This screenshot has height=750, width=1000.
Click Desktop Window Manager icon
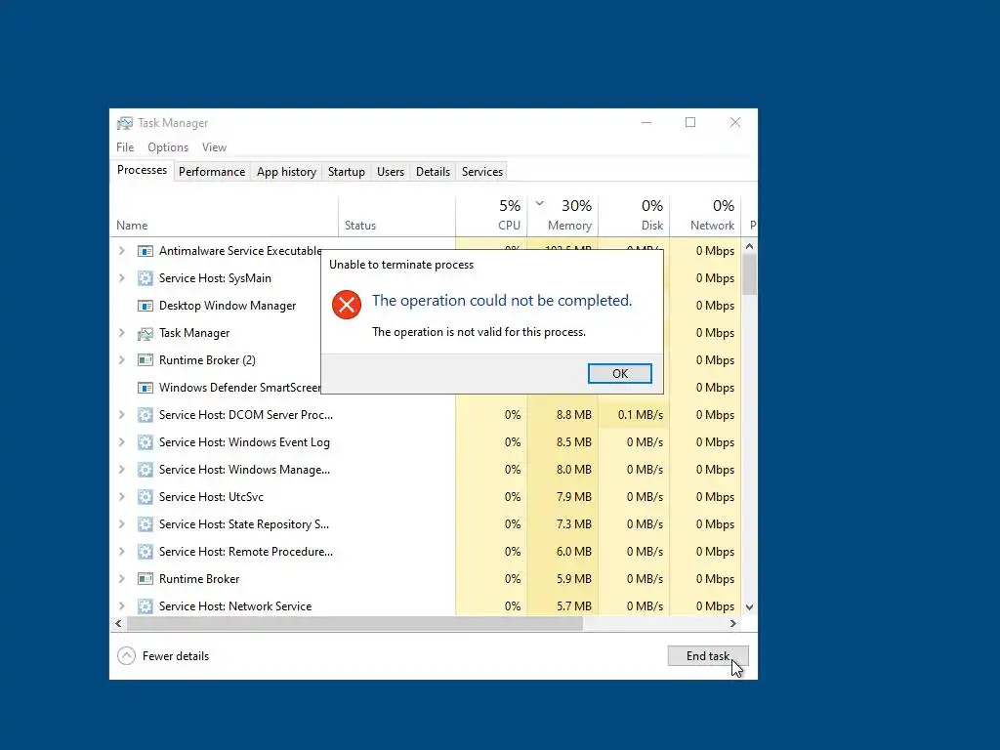(x=146, y=306)
